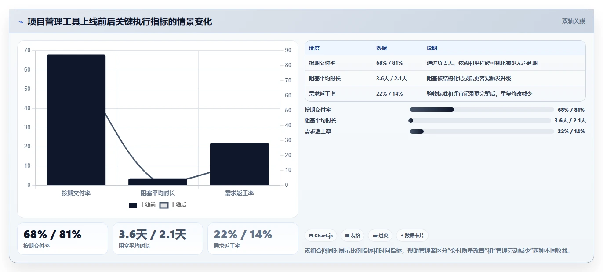Select the 阻塞平均时长 table row label

point(325,79)
